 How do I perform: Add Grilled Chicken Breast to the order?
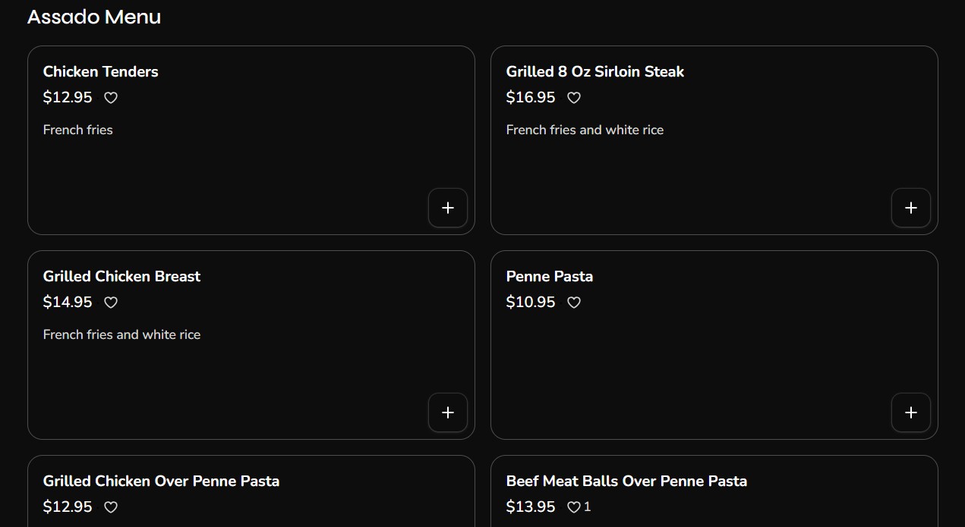click(448, 413)
